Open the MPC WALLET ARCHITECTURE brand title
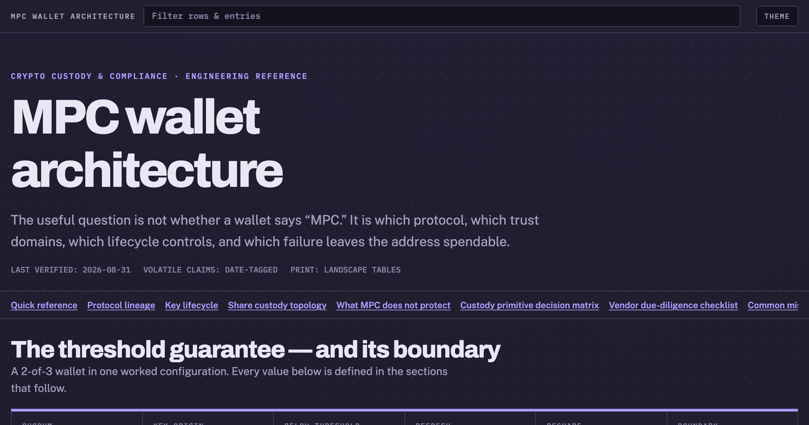The width and height of the screenshot is (809, 425). (x=73, y=16)
